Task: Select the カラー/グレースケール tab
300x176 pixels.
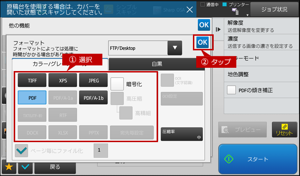Action: [x=60, y=64]
